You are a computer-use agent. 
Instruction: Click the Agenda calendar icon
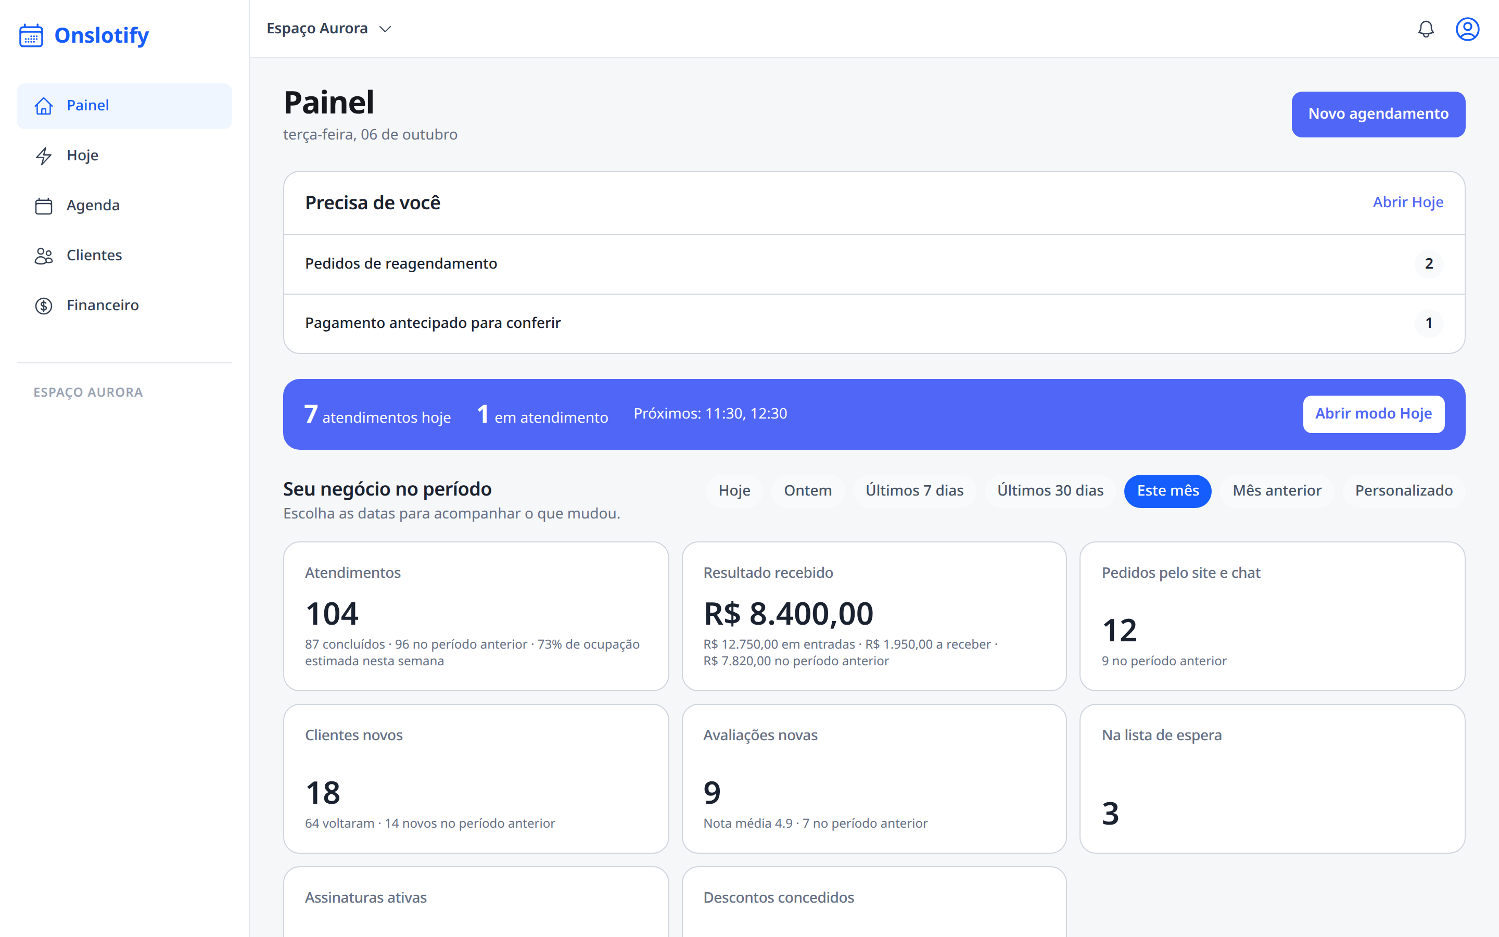point(43,206)
